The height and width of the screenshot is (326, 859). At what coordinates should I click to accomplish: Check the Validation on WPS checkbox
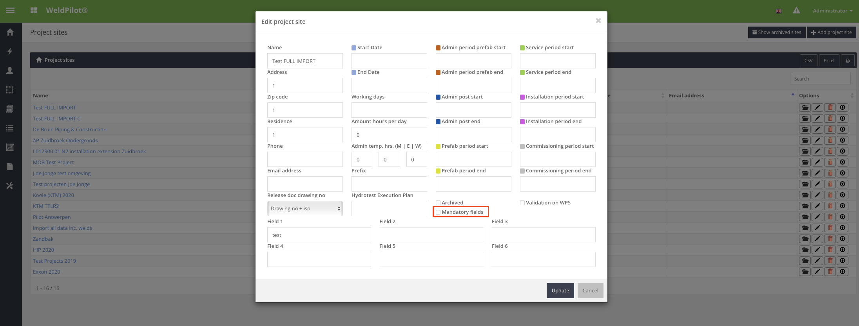[x=522, y=203]
